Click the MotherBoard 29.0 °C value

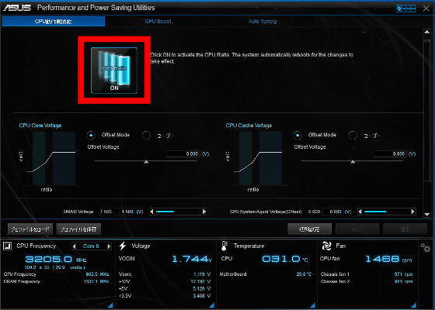point(304,274)
